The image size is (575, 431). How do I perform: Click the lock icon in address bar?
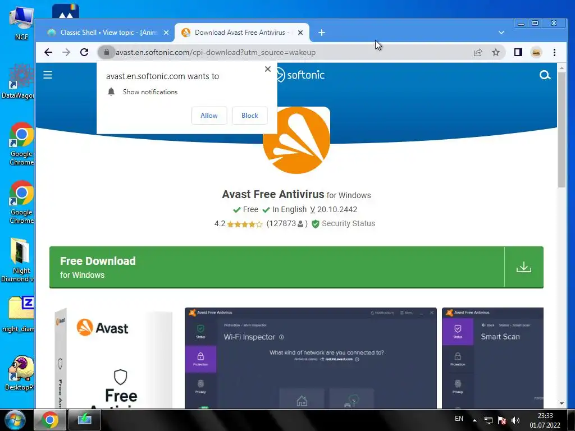pos(106,52)
